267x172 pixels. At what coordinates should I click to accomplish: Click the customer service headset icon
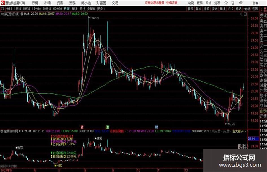click(226, 3)
